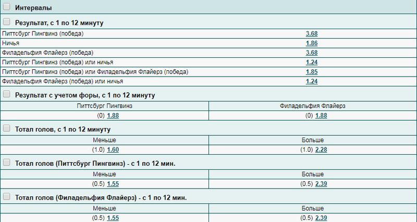Click heading Результат, с 1 по 12 минуту
Screen dimensions: 417x222
point(59,23)
